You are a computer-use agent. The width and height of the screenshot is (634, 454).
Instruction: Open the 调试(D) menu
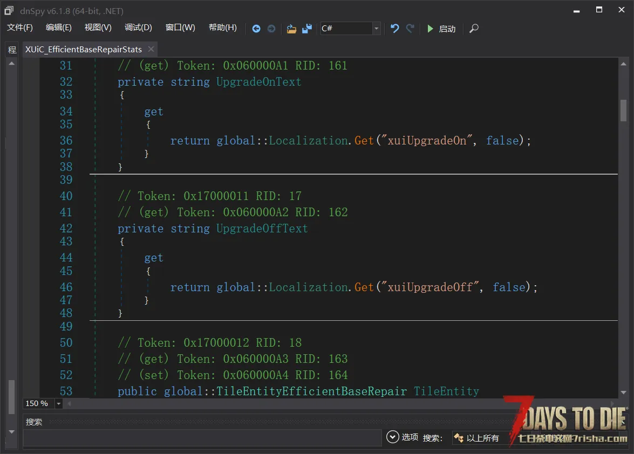click(x=138, y=27)
